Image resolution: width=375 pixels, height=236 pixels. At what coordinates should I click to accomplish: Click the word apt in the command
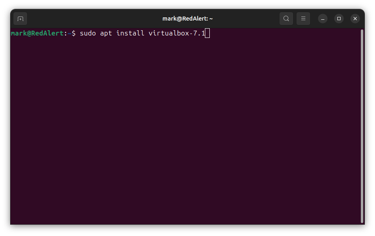[106, 33]
